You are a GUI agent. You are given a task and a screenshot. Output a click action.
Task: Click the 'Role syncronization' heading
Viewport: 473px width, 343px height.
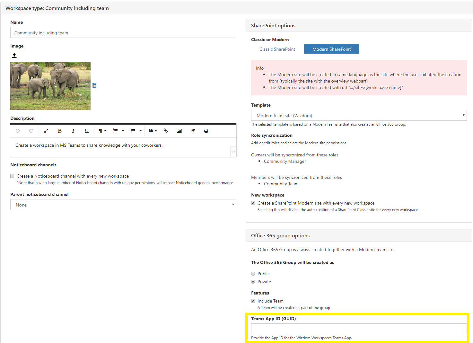[272, 135]
